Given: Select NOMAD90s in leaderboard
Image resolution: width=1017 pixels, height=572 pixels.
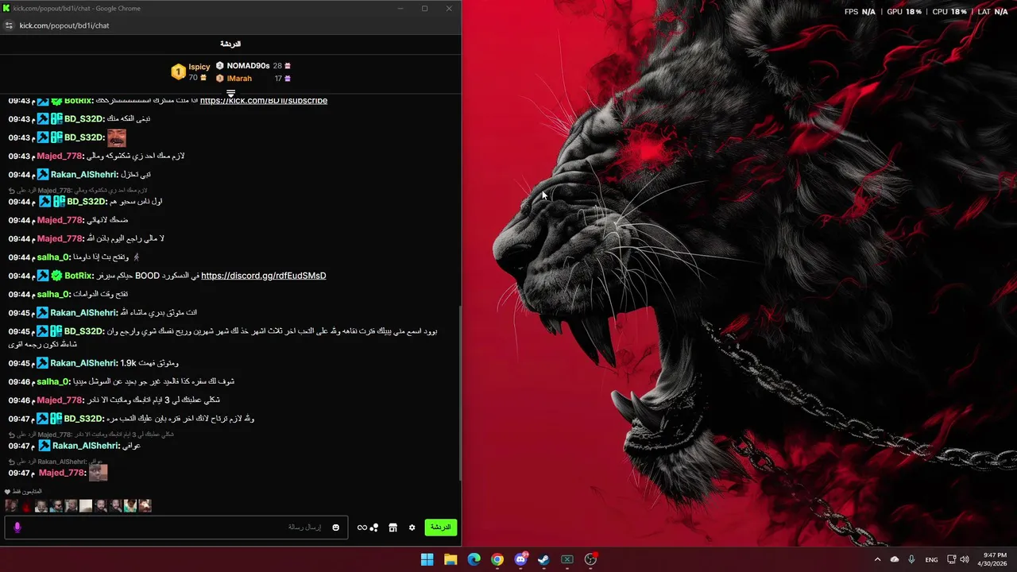Looking at the screenshot, I should 248,66.
